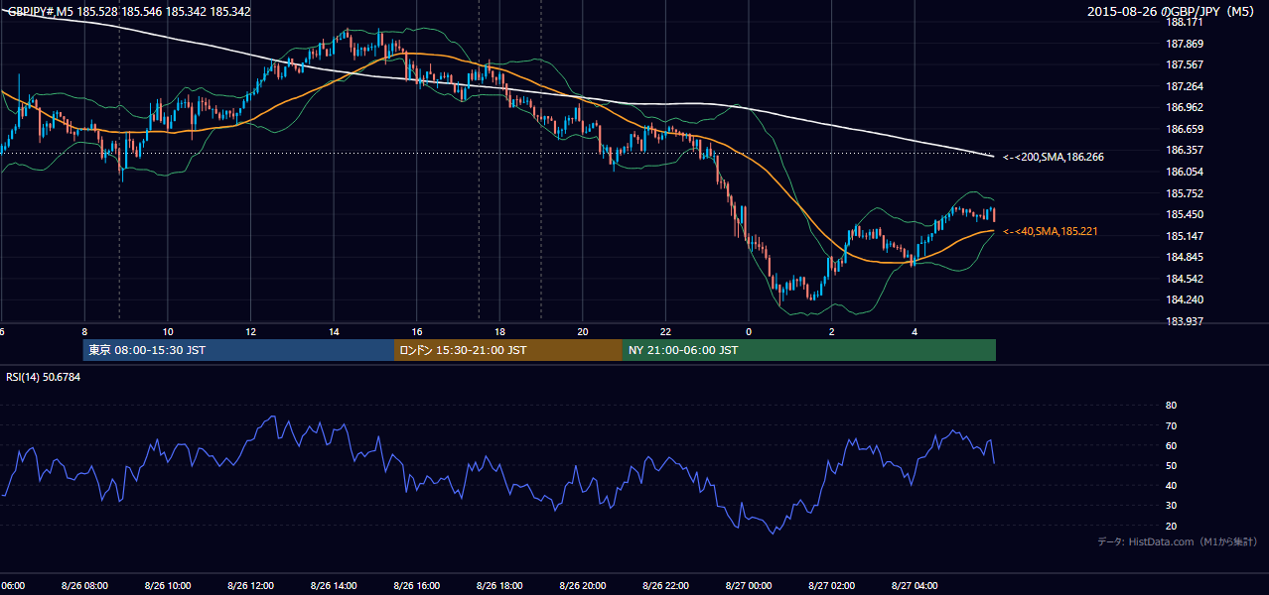Click the 187.567 price axis label
The image size is (1269, 595).
coord(1185,64)
